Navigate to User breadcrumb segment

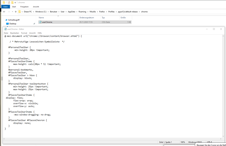pyautogui.click(x=62, y=12)
